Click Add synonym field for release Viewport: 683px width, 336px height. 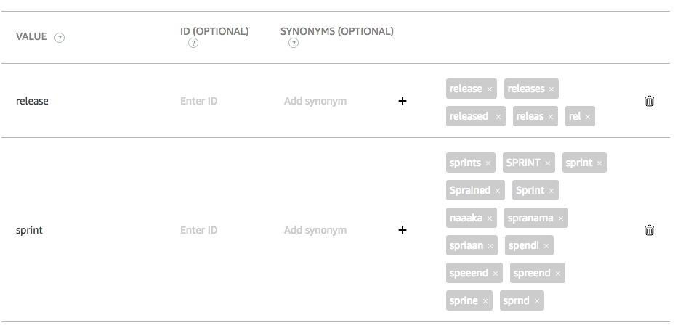click(x=315, y=101)
